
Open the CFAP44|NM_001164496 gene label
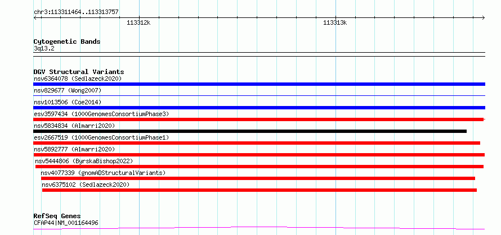tap(66, 223)
